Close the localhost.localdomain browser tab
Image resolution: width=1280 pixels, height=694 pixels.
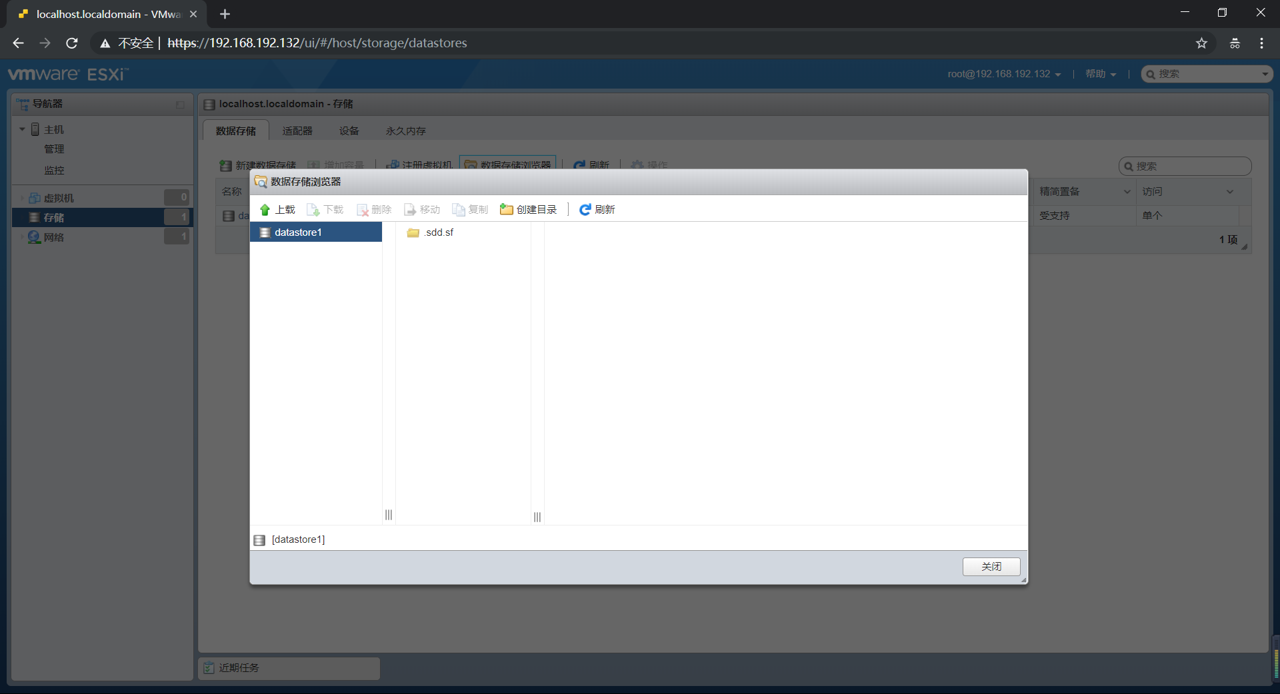point(193,14)
